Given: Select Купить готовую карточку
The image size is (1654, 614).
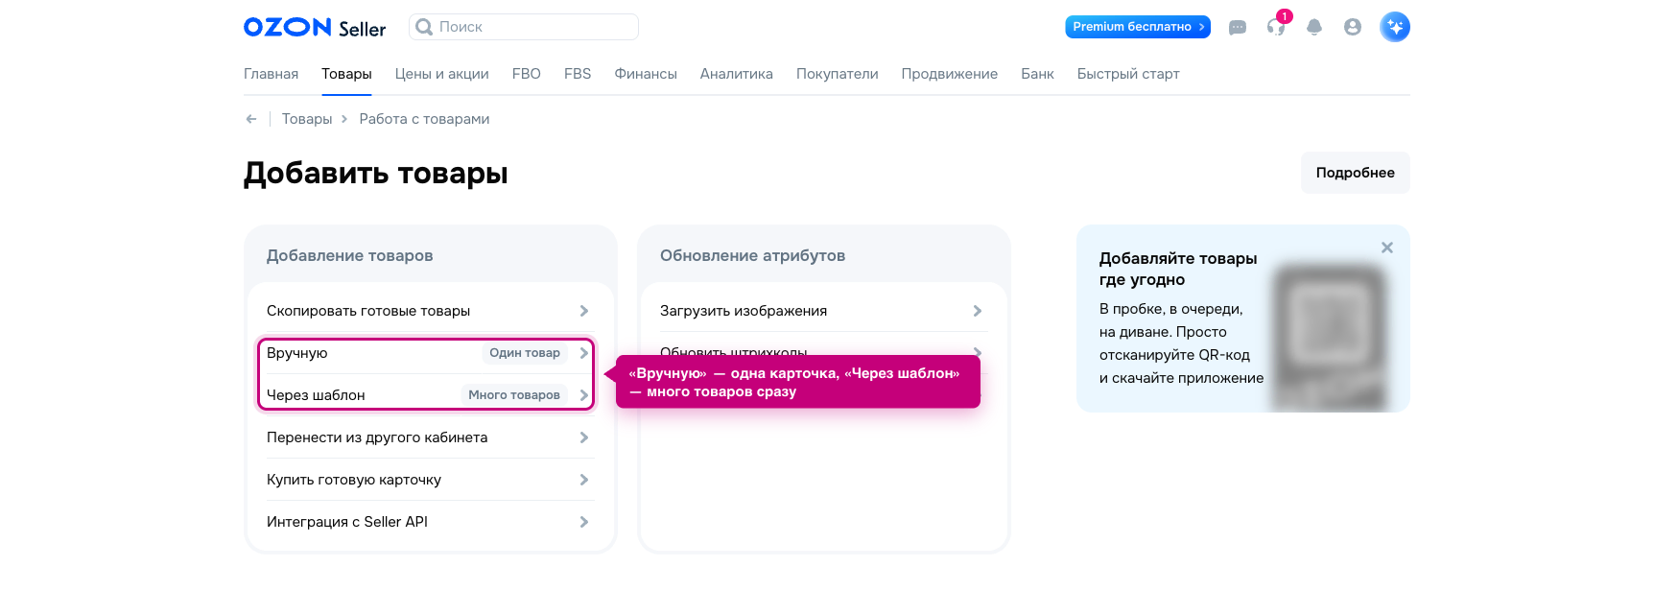Looking at the screenshot, I should [430, 480].
